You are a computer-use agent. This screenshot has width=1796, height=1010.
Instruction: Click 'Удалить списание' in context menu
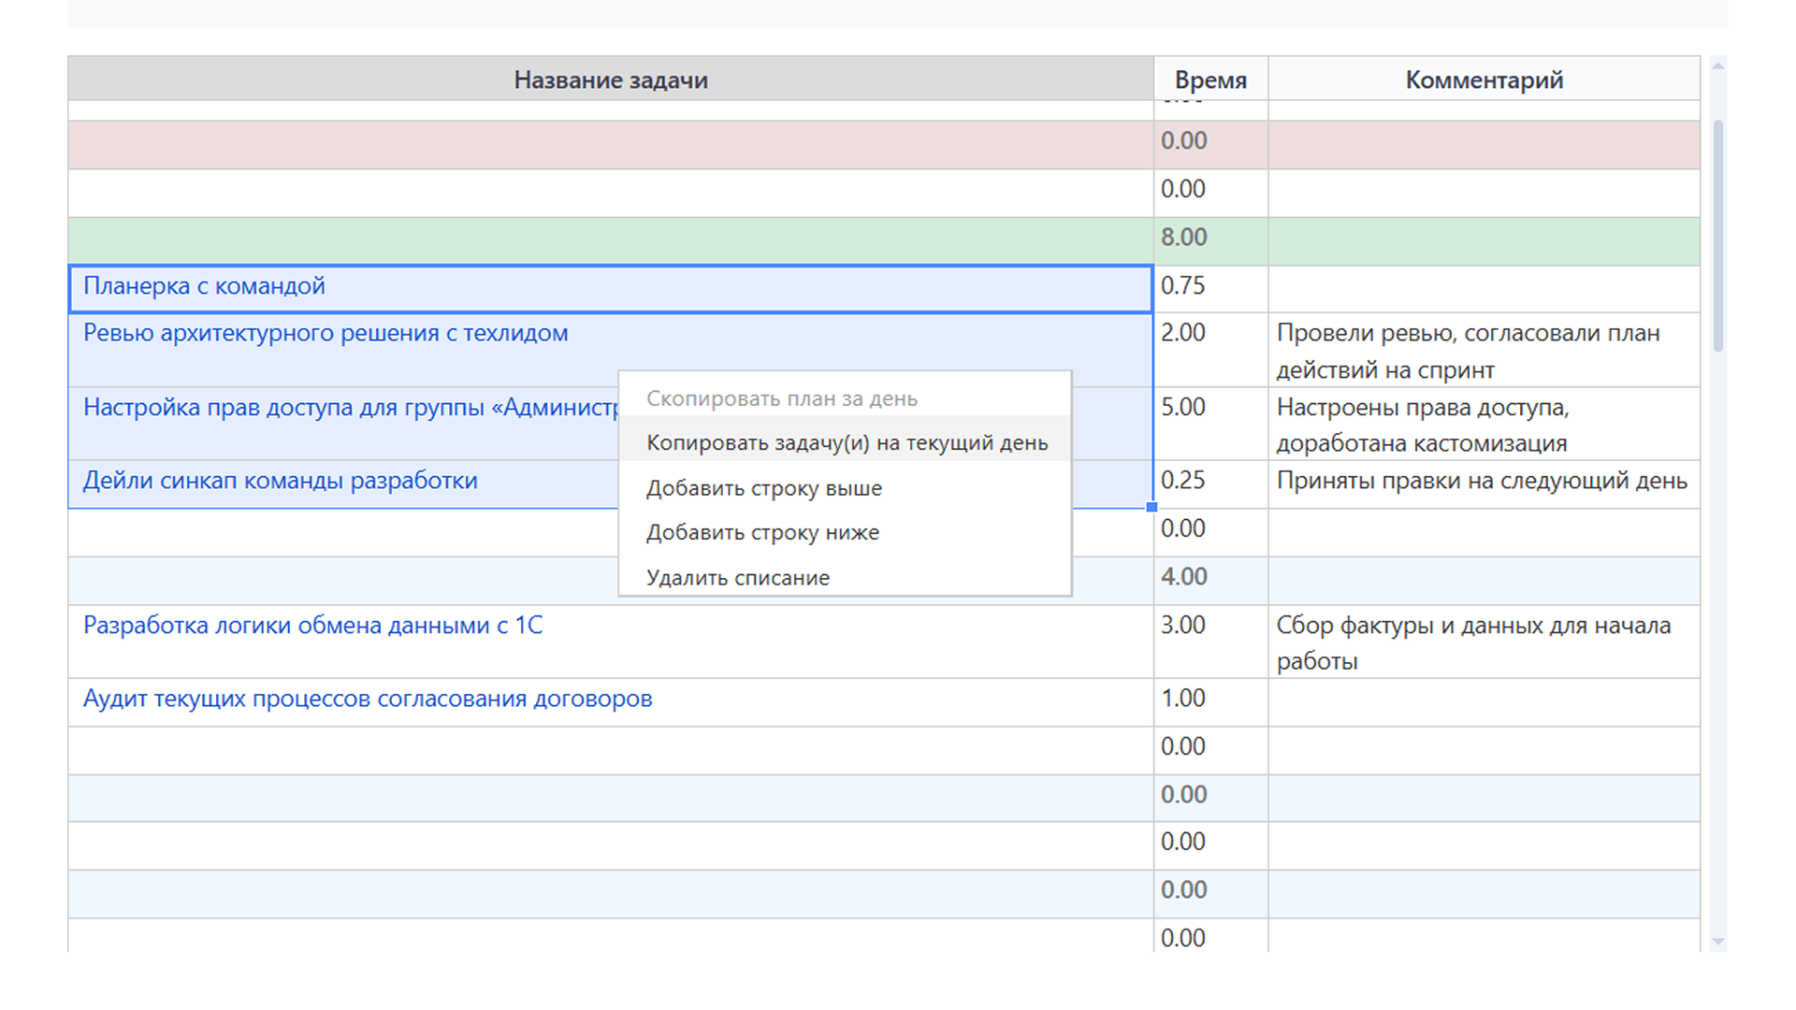738,578
